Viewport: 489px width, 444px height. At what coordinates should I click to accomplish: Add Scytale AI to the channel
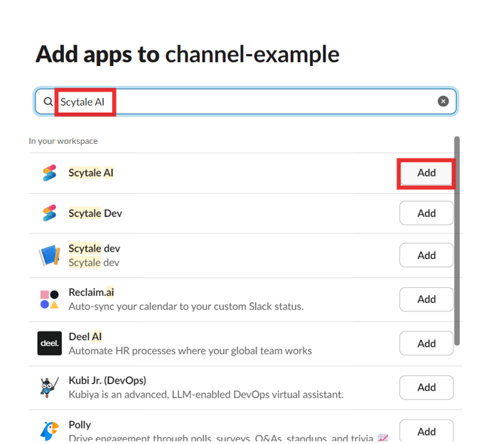click(426, 173)
